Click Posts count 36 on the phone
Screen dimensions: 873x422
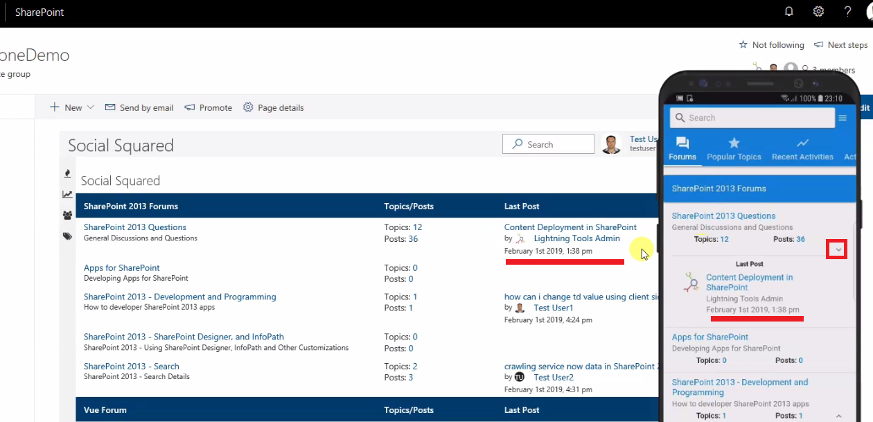click(x=800, y=239)
